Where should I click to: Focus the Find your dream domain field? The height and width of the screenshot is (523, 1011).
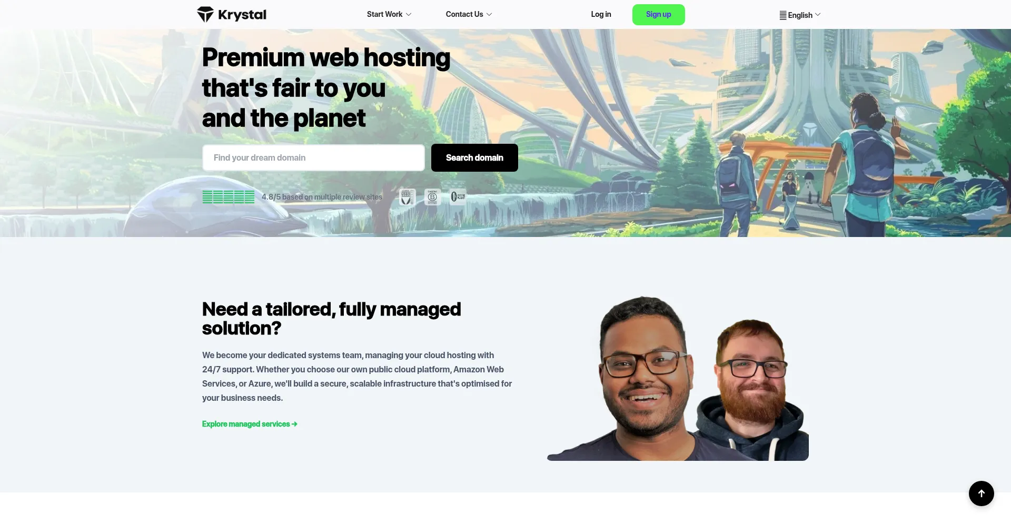313,157
